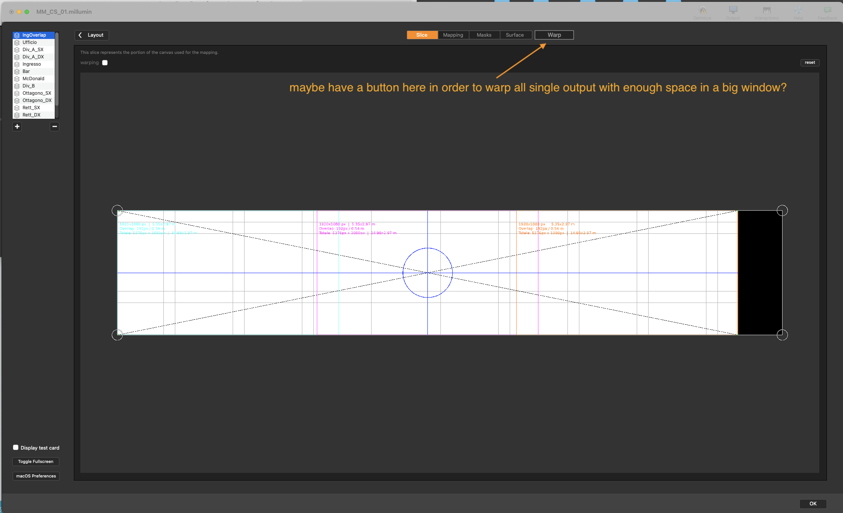Switch to the Masks tab
The image size is (843, 513).
tap(484, 35)
